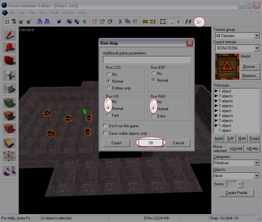
Task: Set Run BSP to No
Action: pyautogui.click(x=154, y=73)
